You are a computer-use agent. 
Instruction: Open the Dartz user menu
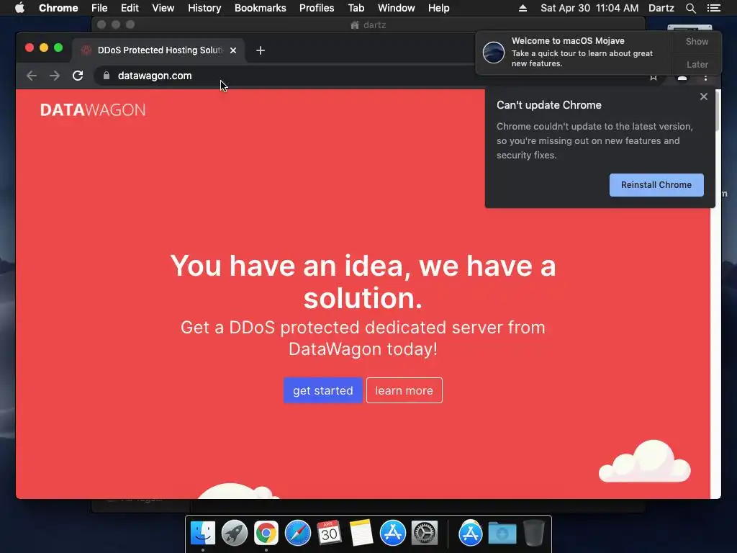point(661,8)
